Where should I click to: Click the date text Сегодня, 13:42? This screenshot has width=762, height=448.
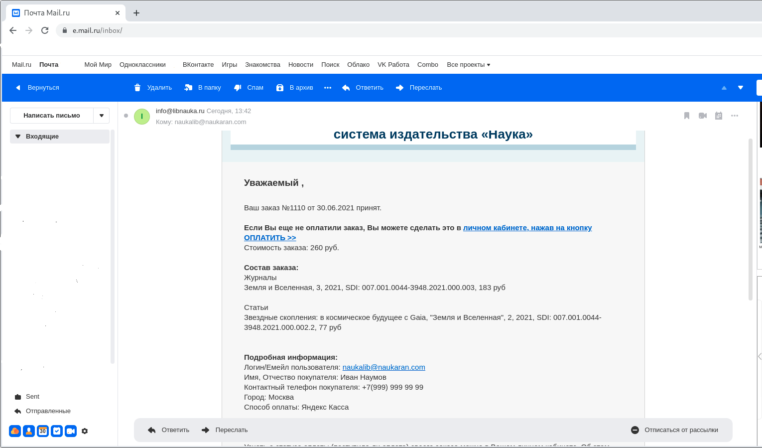coord(229,111)
